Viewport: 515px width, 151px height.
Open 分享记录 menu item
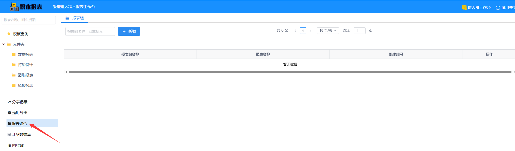point(20,102)
